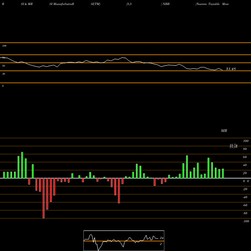The width and height of the screenshot is (251, 251).
Task: Click the 'NBB' ticker symbol
Action: pyautogui.click(x=166, y=4)
